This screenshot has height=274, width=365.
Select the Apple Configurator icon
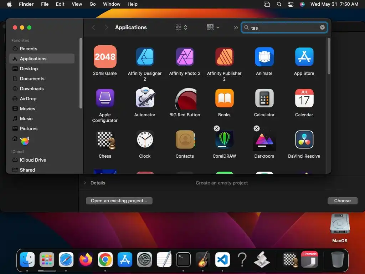coord(105,98)
